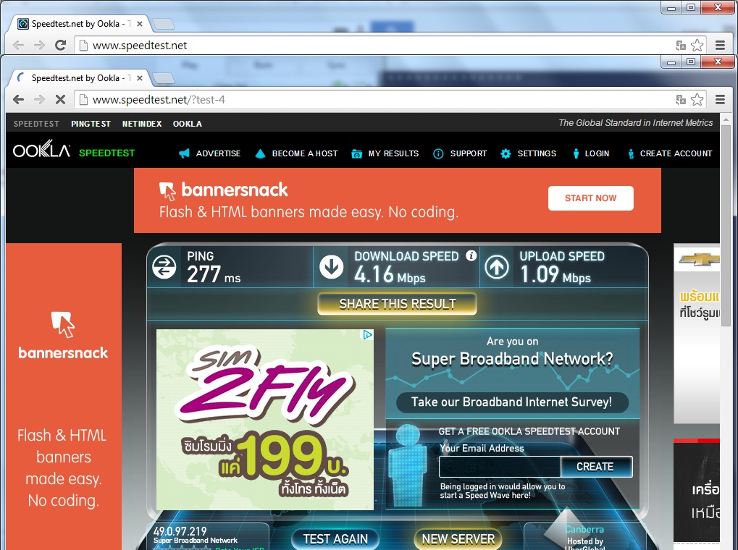Click TEST AGAIN button
The image size is (738, 550).
coord(335,538)
